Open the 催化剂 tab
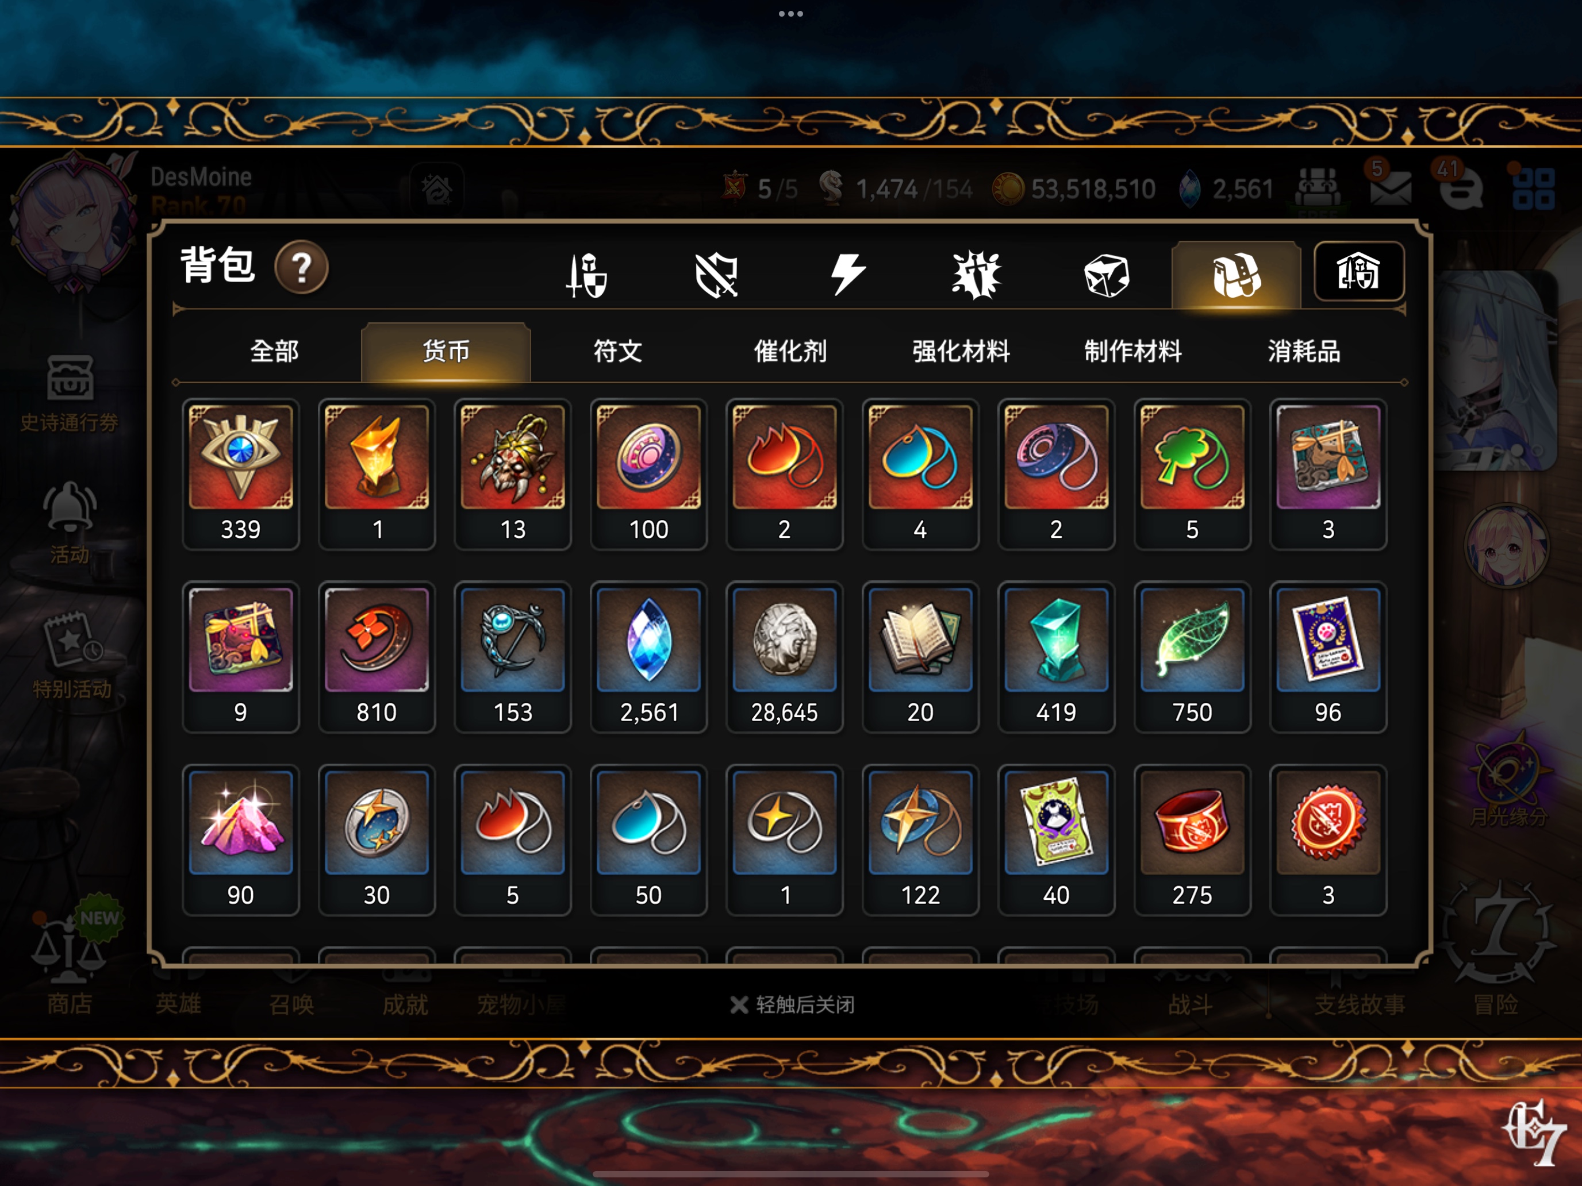The image size is (1582, 1186). [x=790, y=351]
